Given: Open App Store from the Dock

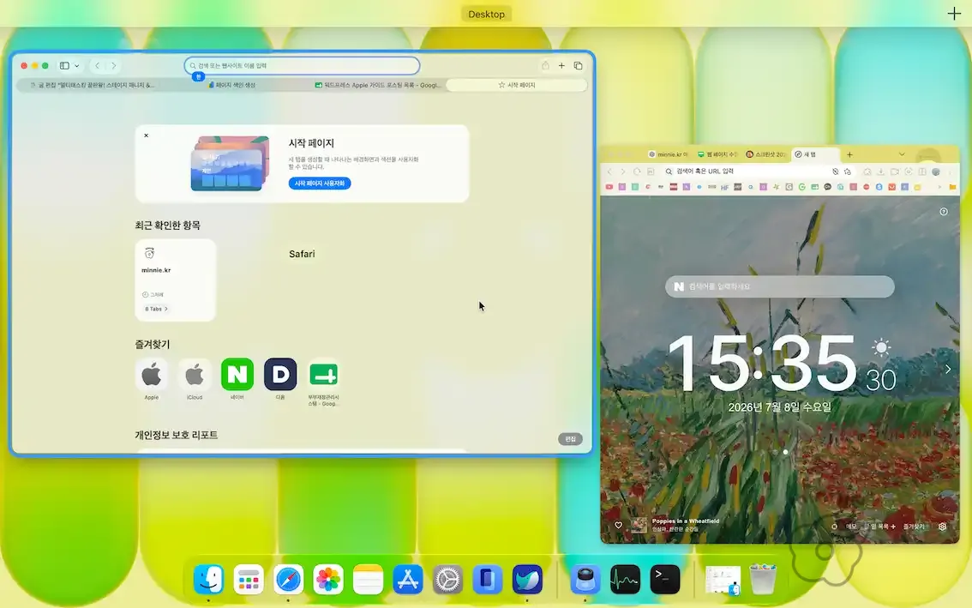Looking at the screenshot, I should tap(408, 580).
